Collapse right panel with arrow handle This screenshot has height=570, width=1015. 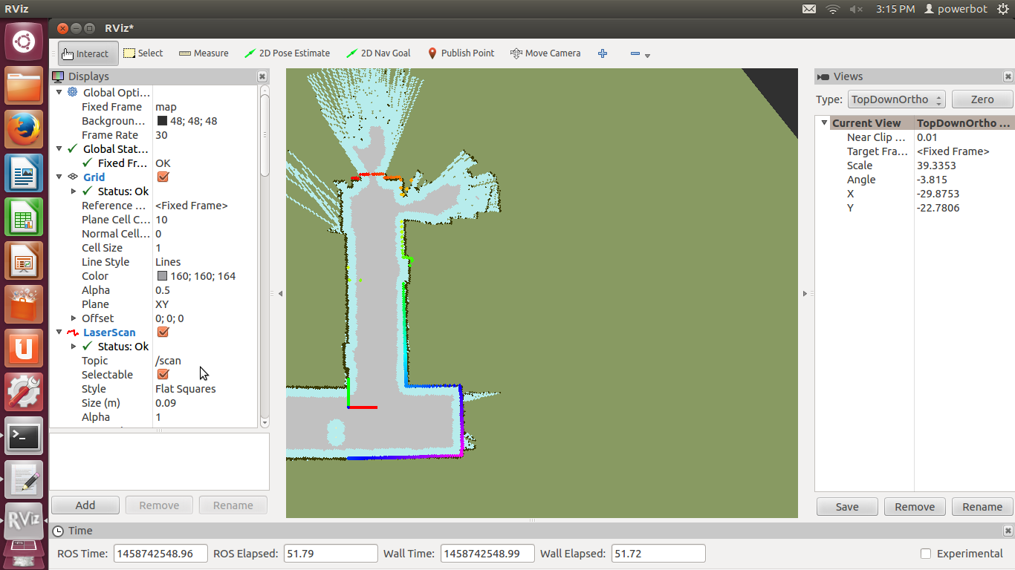805,294
